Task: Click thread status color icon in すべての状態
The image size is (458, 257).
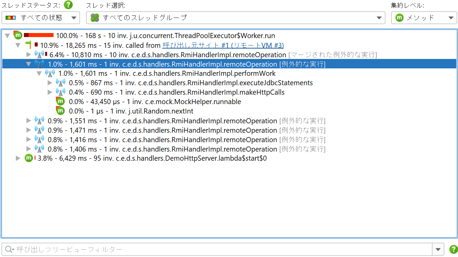Action: coord(11,18)
